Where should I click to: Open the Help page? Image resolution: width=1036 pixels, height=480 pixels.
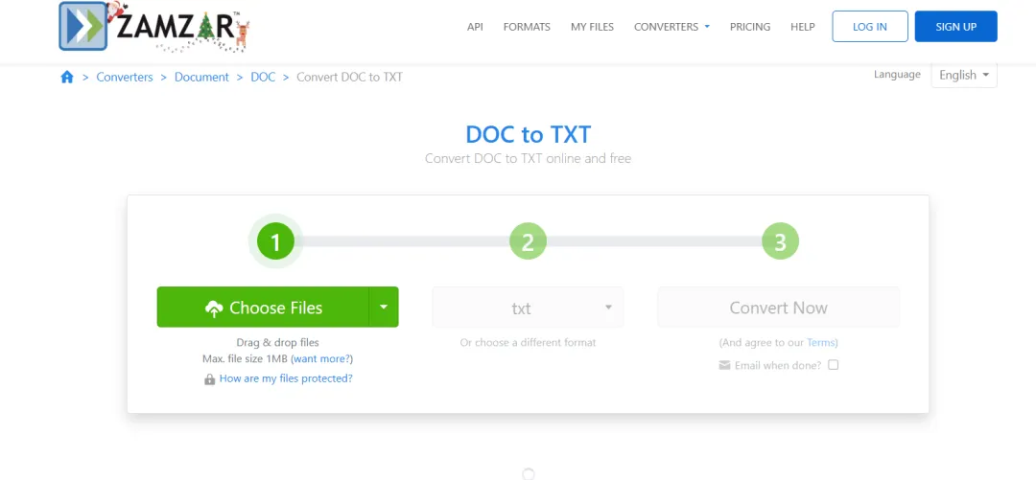click(803, 27)
